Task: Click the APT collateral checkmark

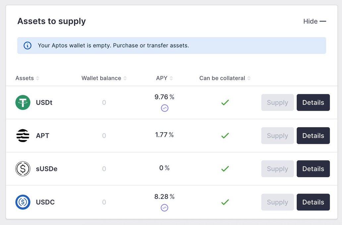Action: pos(225,136)
